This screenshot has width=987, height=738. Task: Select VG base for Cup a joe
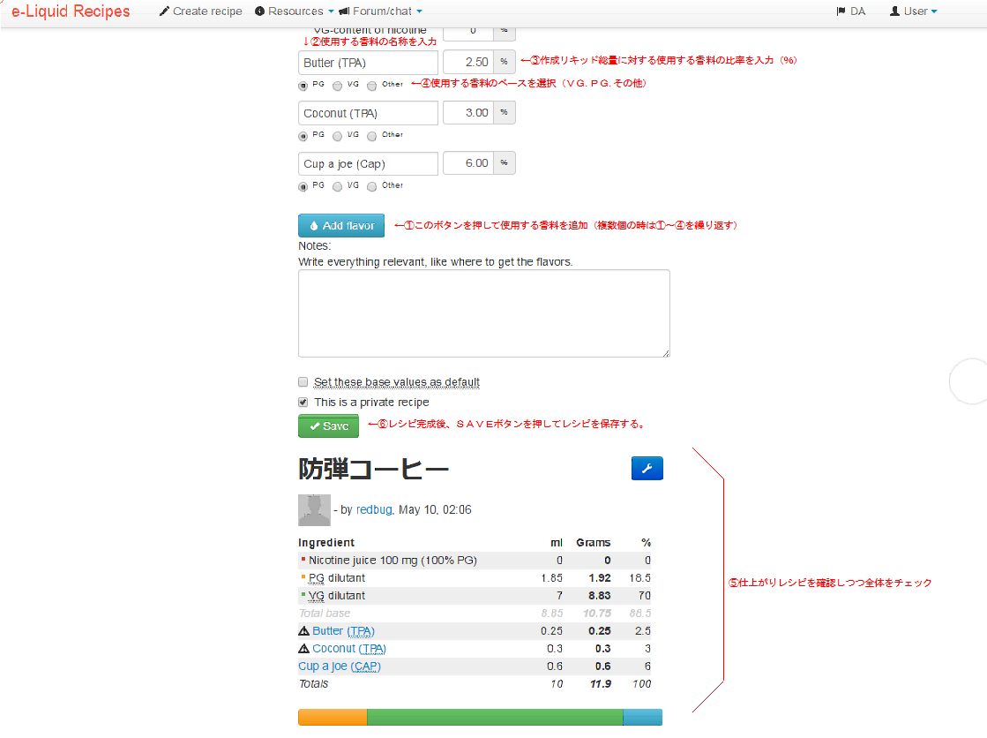click(338, 186)
